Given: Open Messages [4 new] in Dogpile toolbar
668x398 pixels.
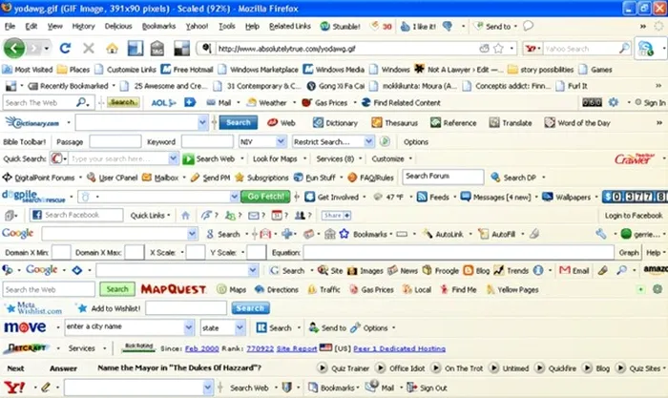Looking at the screenshot, I should tap(496, 197).
